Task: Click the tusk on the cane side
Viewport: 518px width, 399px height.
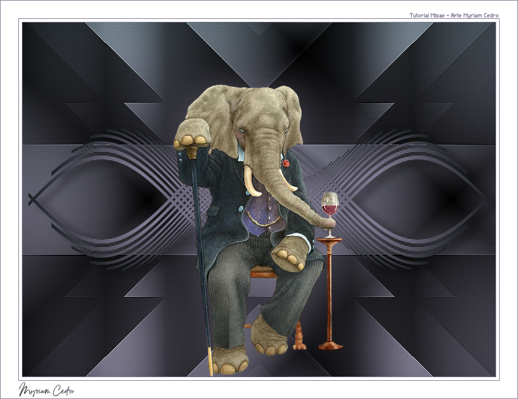Action: pos(252,182)
